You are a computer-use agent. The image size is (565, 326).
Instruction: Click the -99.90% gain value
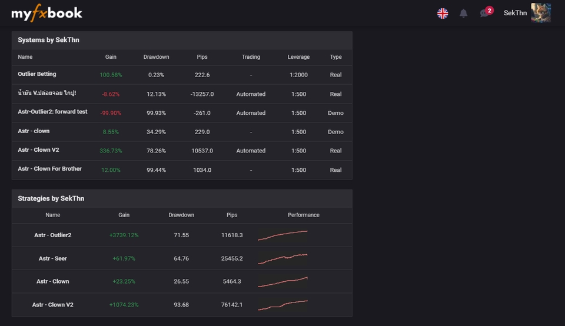point(111,113)
